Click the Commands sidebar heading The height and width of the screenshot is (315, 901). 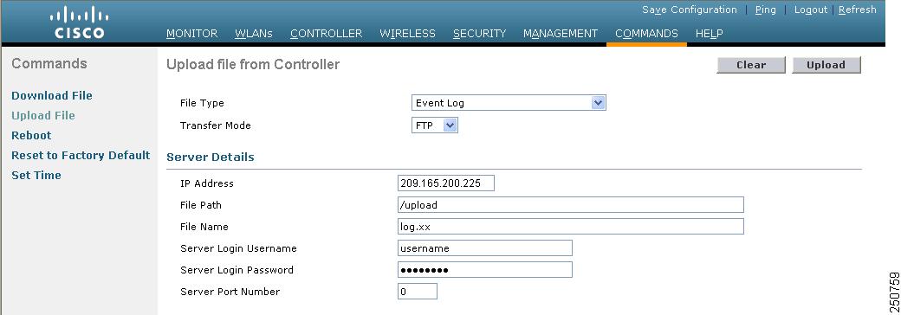(x=49, y=64)
